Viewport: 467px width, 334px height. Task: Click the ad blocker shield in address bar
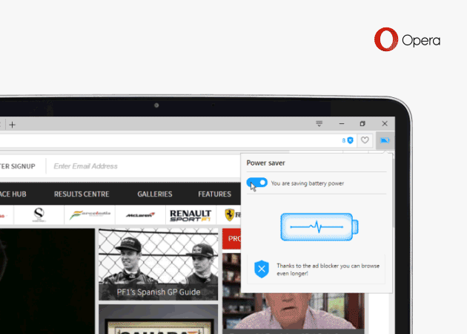[x=350, y=140]
